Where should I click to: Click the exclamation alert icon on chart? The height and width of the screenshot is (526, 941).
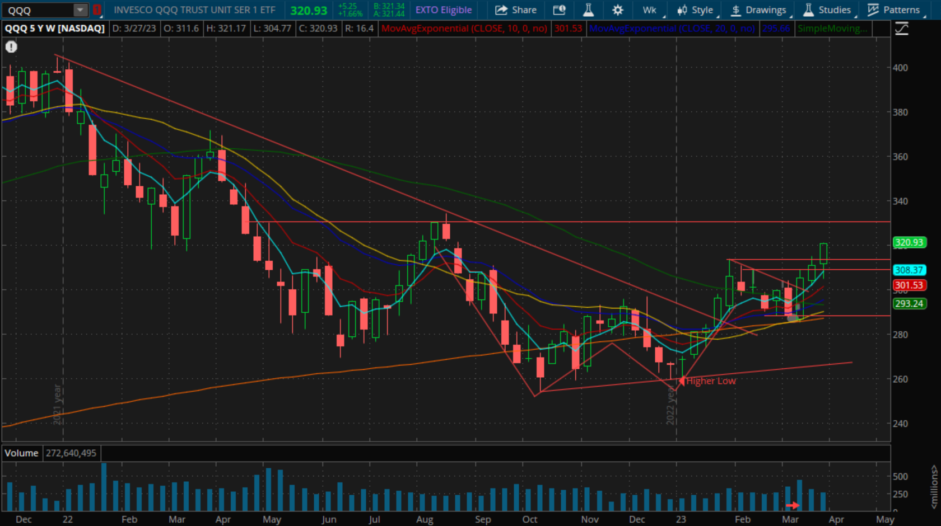[11, 46]
